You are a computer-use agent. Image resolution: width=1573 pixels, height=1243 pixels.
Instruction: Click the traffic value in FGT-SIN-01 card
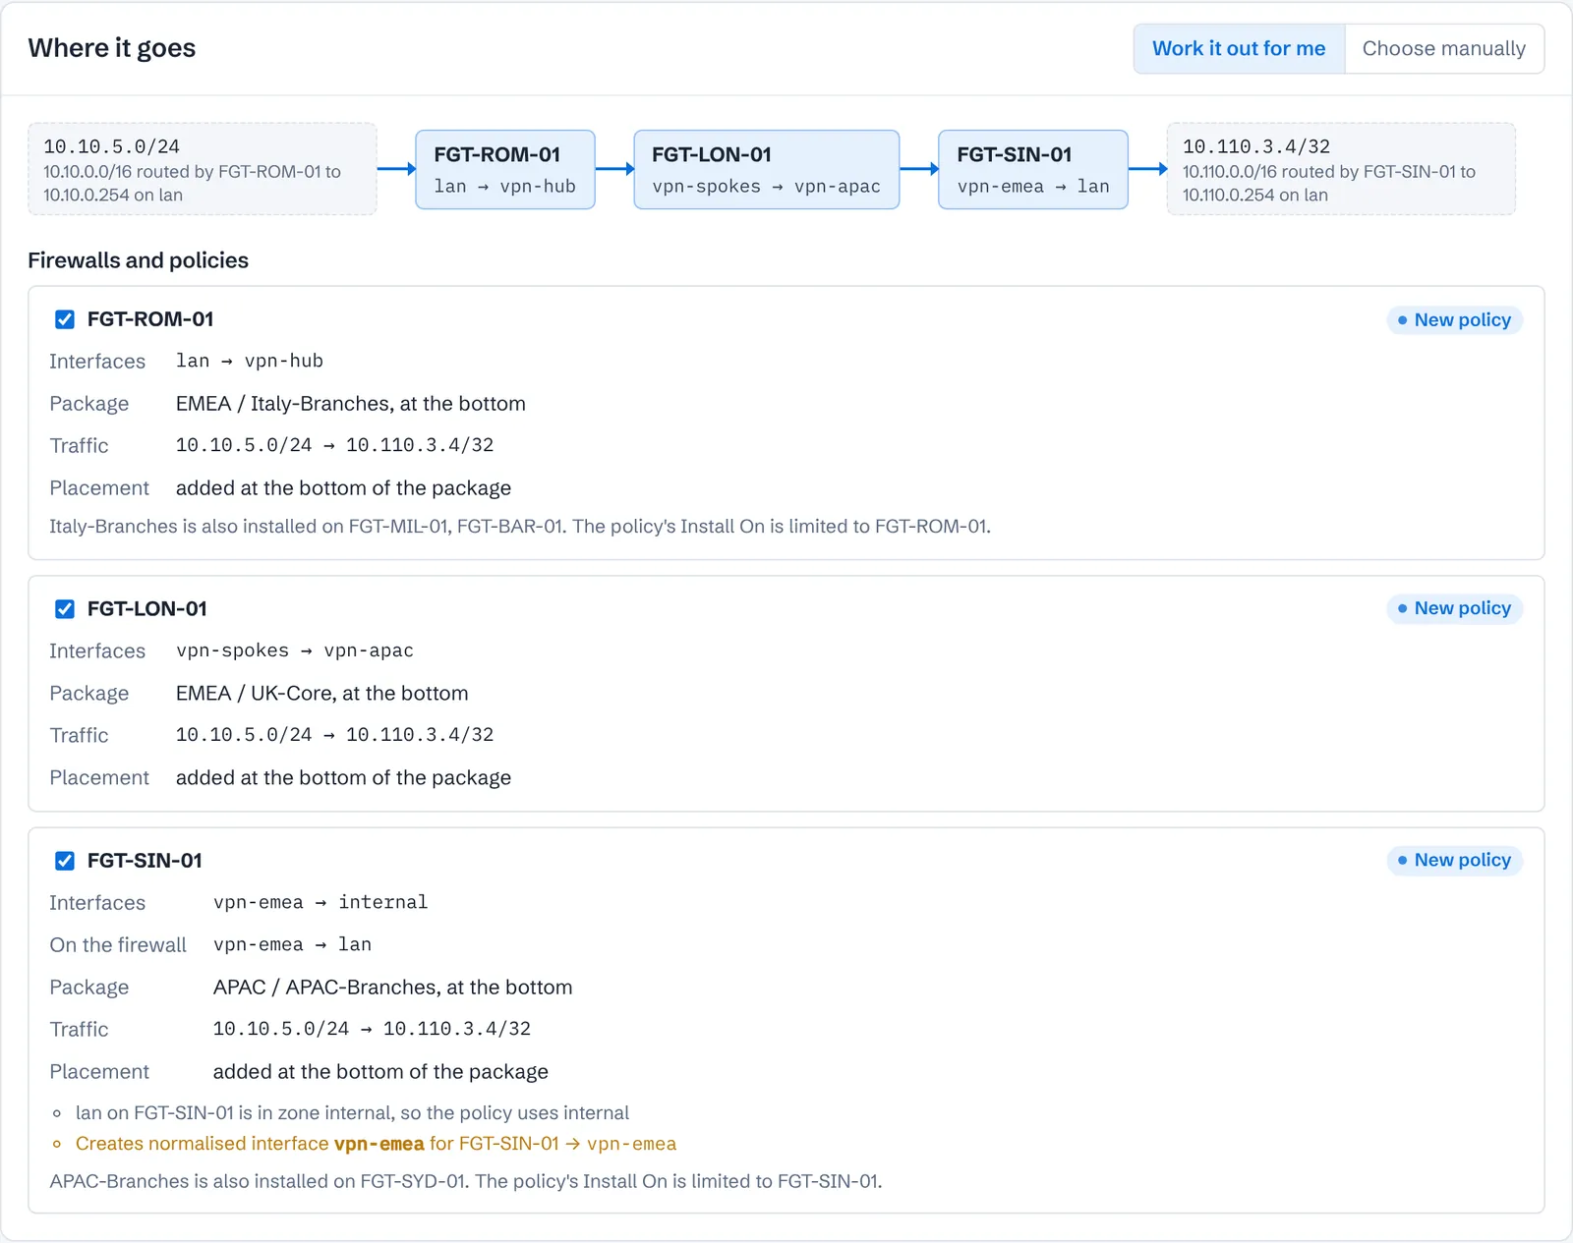[x=373, y=1029]
